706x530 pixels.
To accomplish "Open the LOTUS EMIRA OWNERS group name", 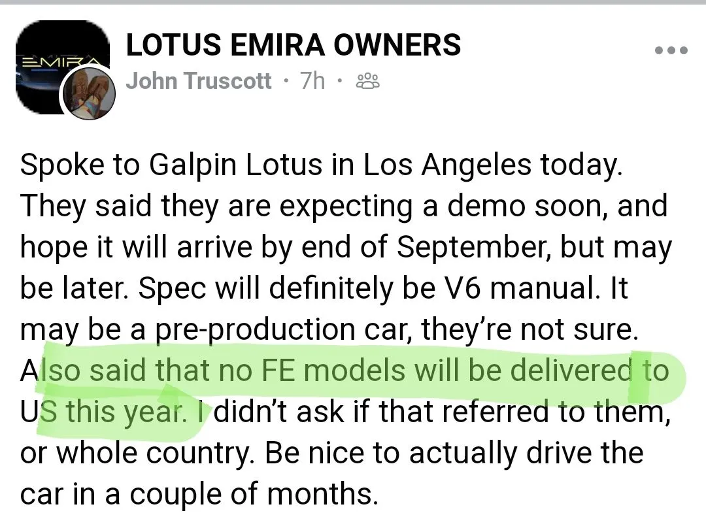I will tap(293, 45).
